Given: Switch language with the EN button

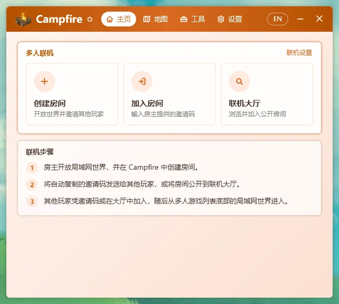Looking at the screenshot, I should (x=278, y=19).
